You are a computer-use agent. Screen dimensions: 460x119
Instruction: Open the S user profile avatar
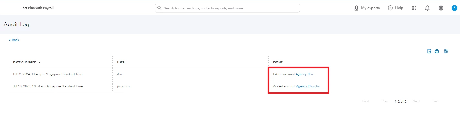[454, 8]
